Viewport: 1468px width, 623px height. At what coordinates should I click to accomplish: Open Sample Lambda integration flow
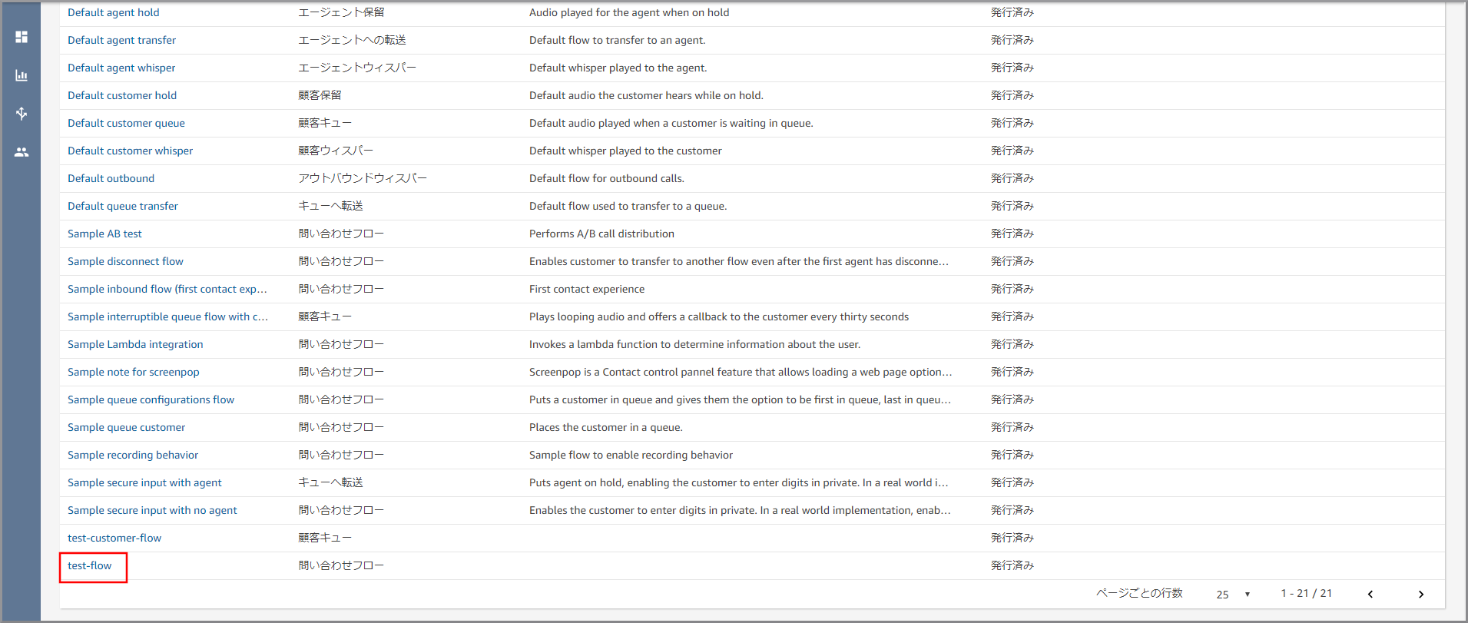click(x=135, y=345)
